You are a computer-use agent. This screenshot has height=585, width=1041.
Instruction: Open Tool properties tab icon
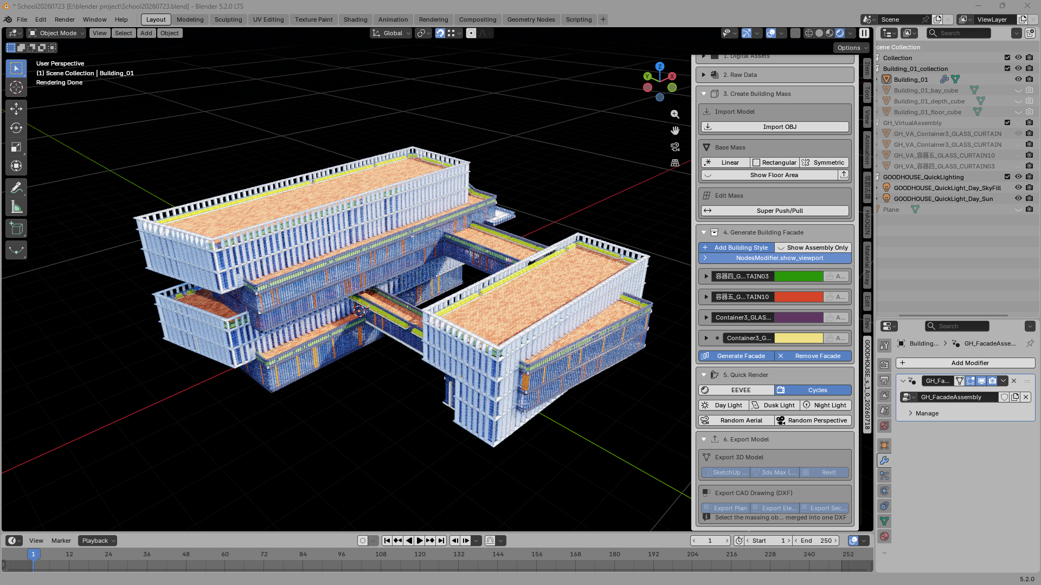pyautogui.click(x=884, y=346)
